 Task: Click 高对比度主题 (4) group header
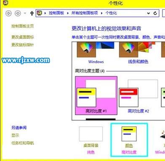pos(90,71)
